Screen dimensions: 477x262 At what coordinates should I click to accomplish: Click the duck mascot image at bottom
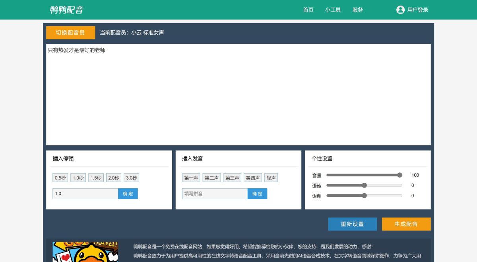coord(85,251)
